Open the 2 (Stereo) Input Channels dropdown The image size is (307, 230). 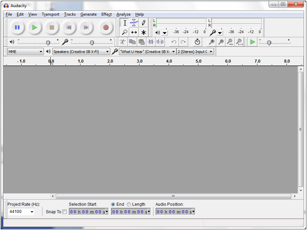[x=195, y=52]
